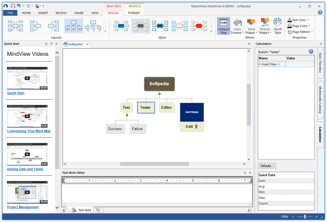This screenshot has height=222, width=327.
Task: Play the Quick Start video thumbnail
Action: [x=27, y=78]
